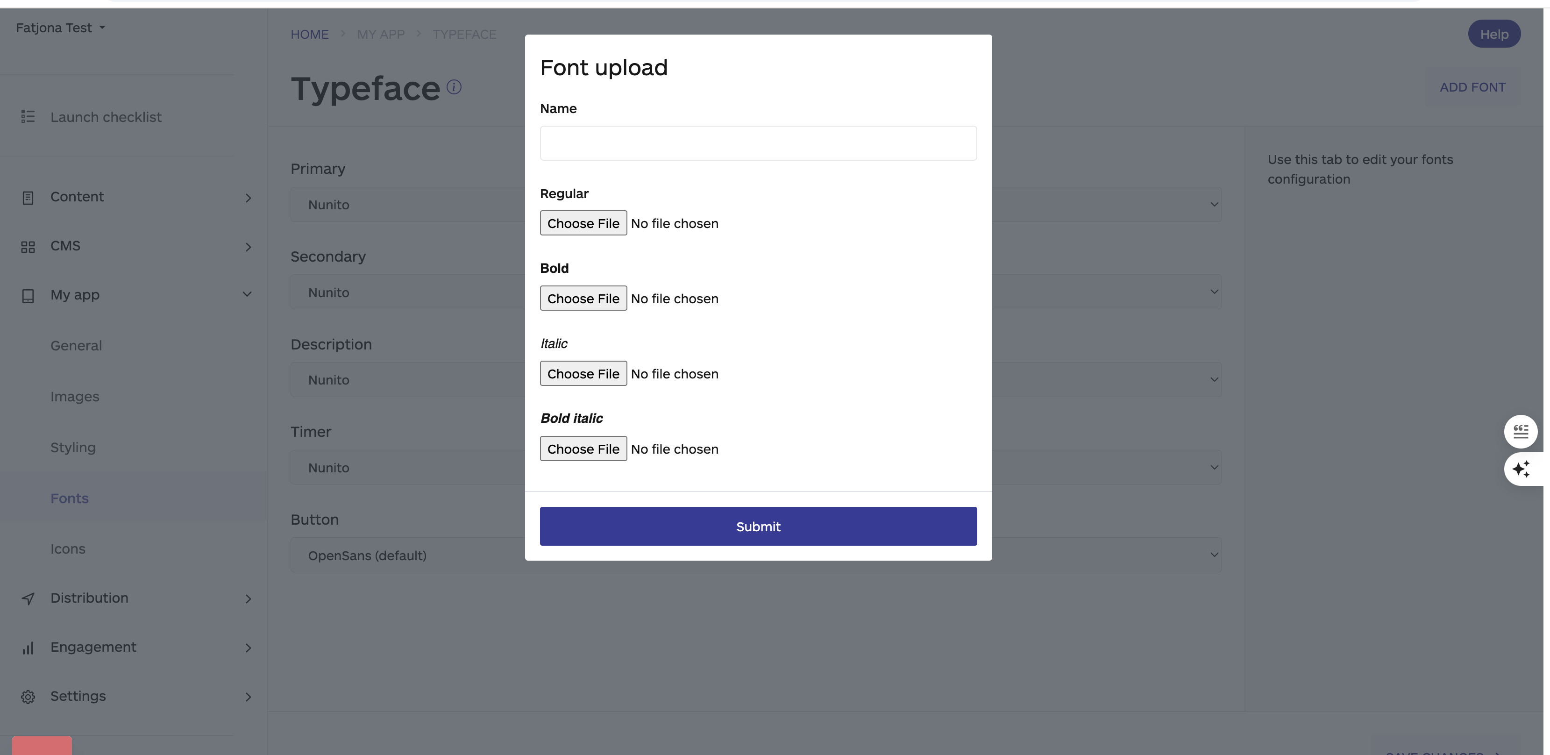Viewport: 1550px width, 755px height.
Task: Navigate to MY APP breadcrumb link
Action: [x=381, y=34]
